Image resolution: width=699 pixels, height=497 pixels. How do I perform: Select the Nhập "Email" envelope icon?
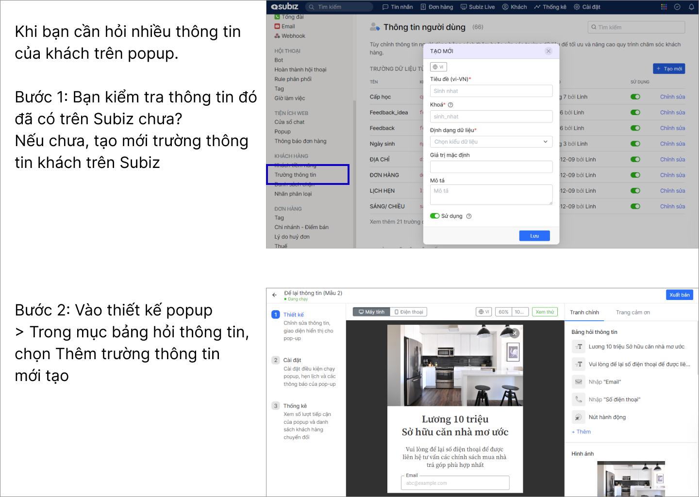coord(578,382)
